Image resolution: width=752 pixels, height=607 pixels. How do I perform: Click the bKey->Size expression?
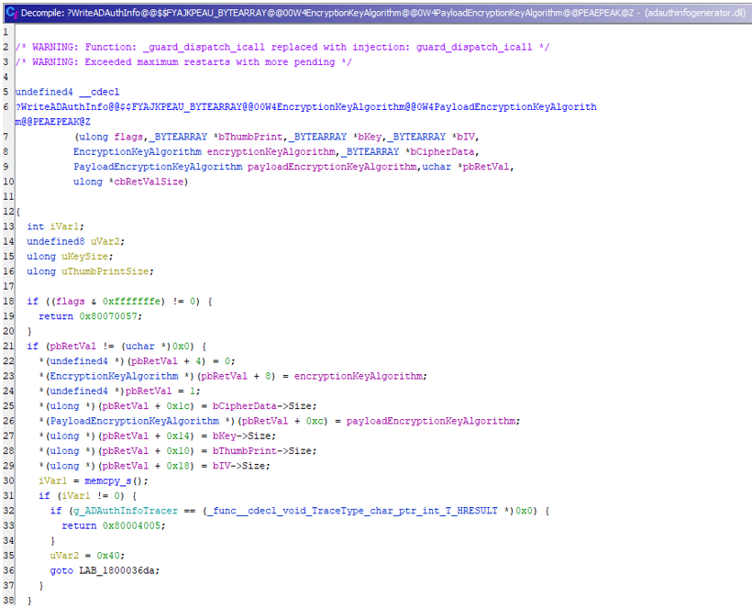pos(242,436)
